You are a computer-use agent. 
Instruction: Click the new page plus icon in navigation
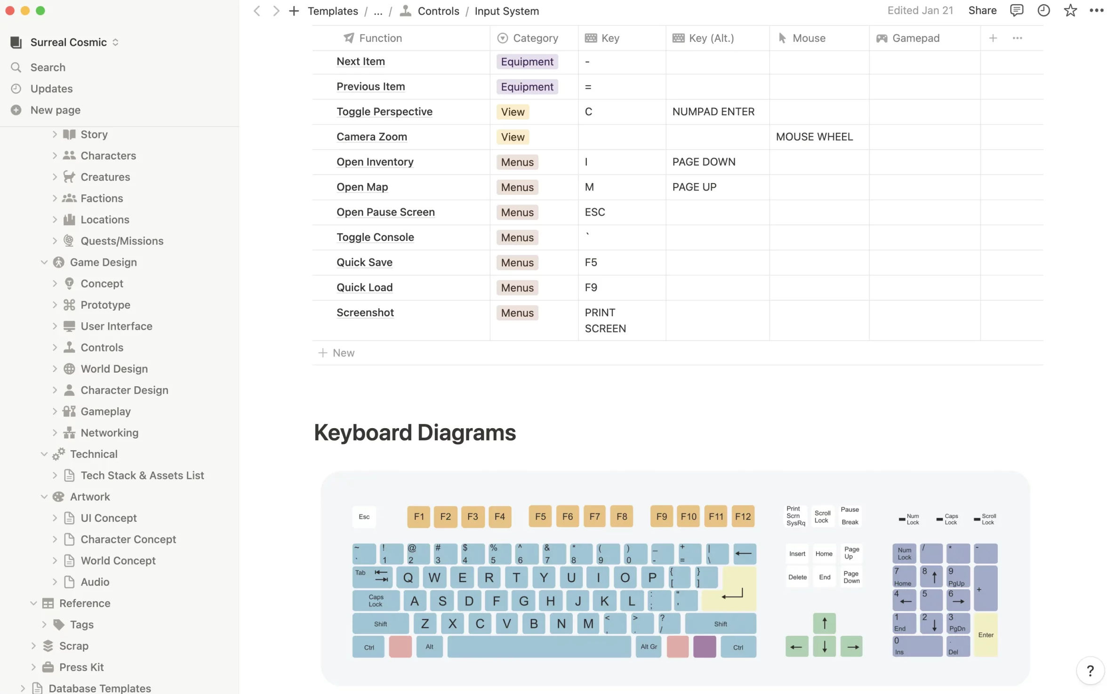[294, 11]
